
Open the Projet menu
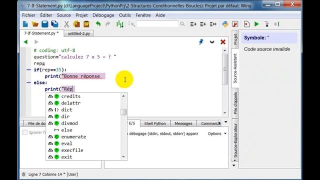tap(81, 15)
